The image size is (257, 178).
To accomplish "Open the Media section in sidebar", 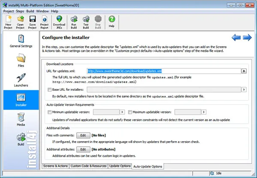I will (21, 119).
